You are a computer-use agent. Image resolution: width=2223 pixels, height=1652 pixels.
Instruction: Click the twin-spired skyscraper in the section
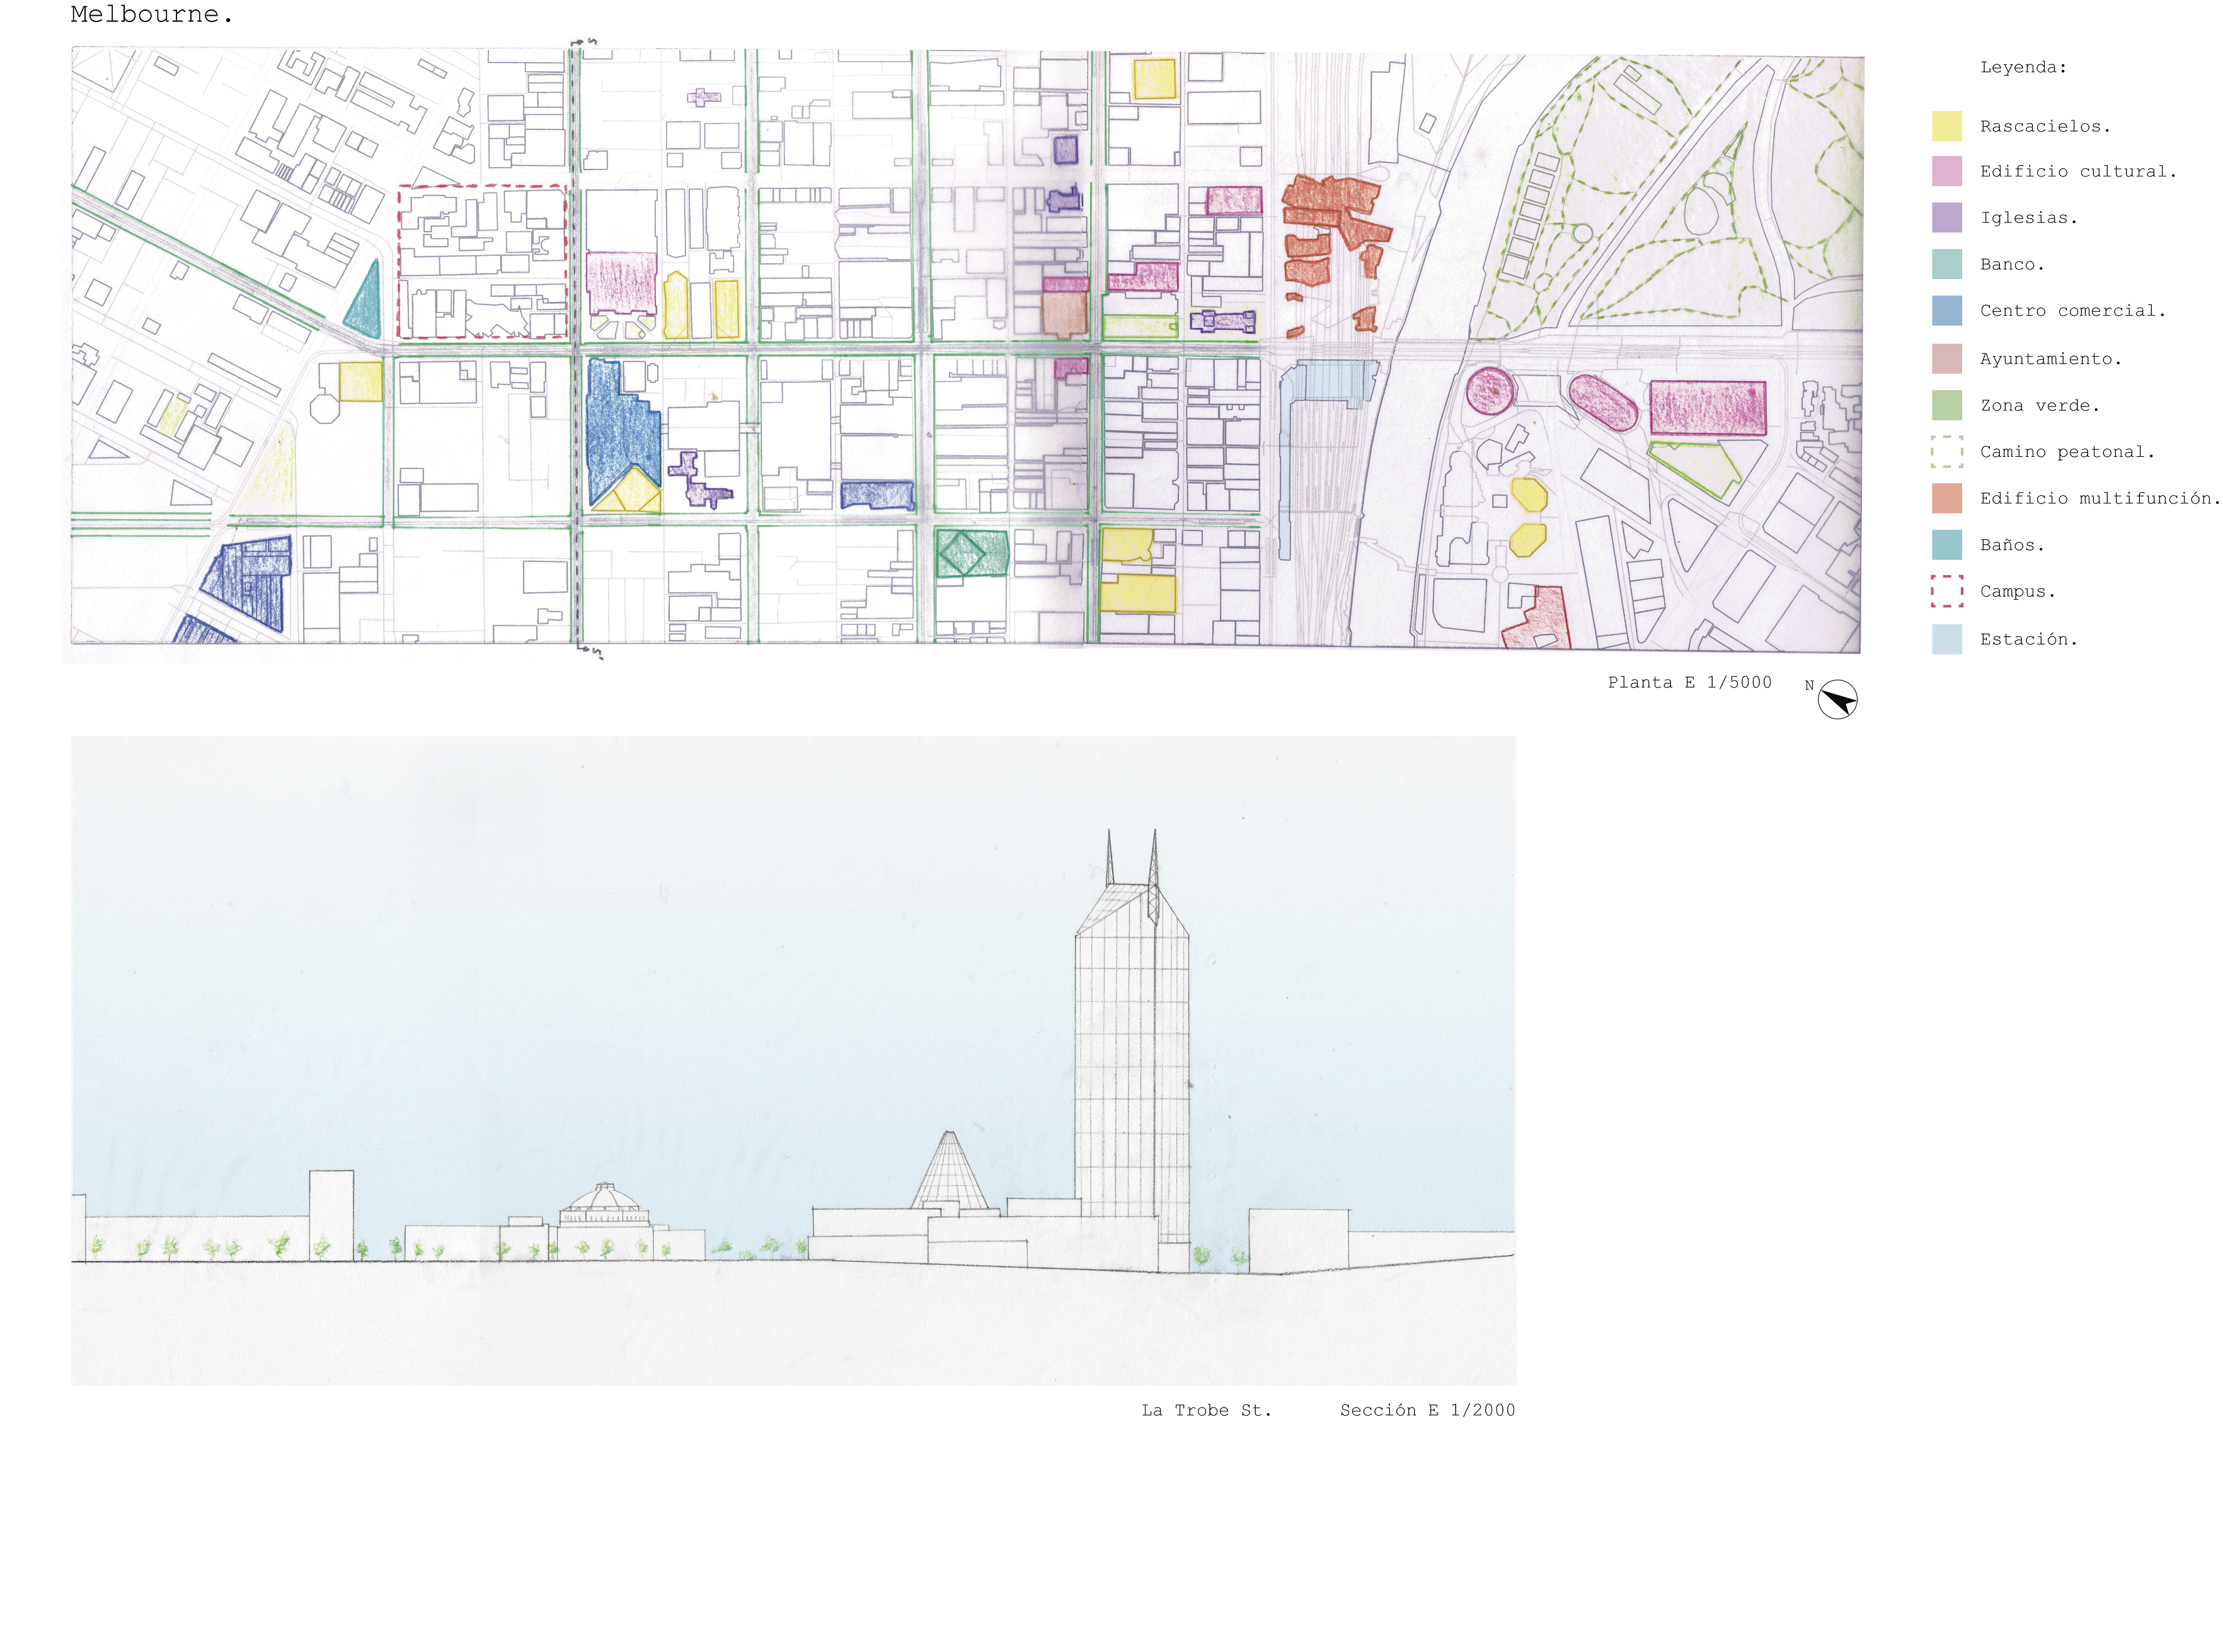[1131, 1050]
